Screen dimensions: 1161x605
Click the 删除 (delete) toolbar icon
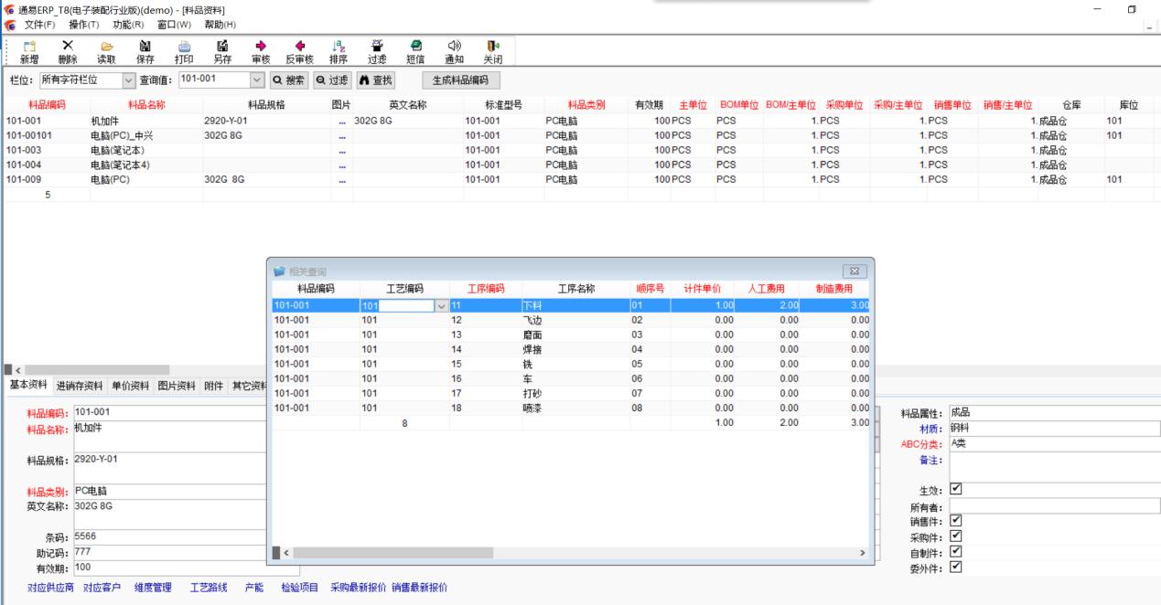pos(68,51)
